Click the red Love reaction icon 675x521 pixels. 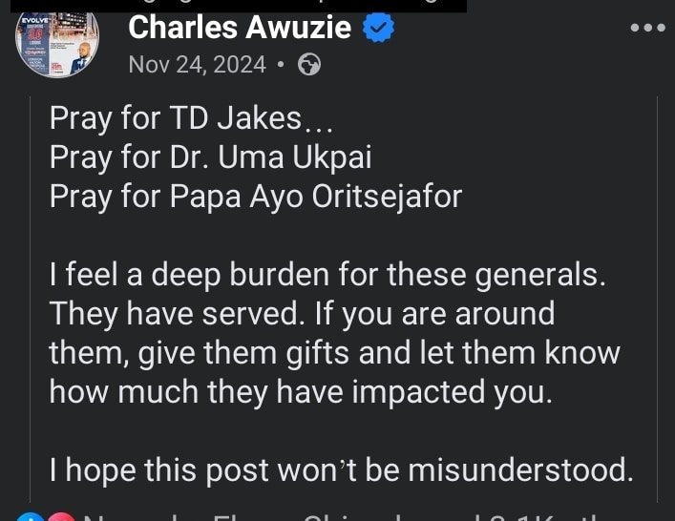(59, 515)
